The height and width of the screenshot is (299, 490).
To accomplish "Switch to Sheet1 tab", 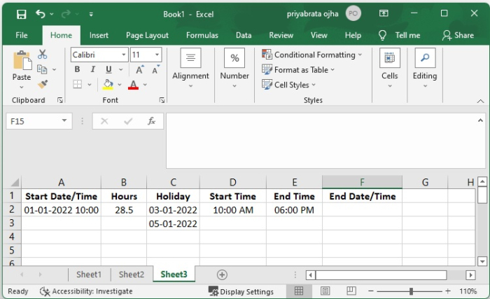I will [x=89, y=274].
